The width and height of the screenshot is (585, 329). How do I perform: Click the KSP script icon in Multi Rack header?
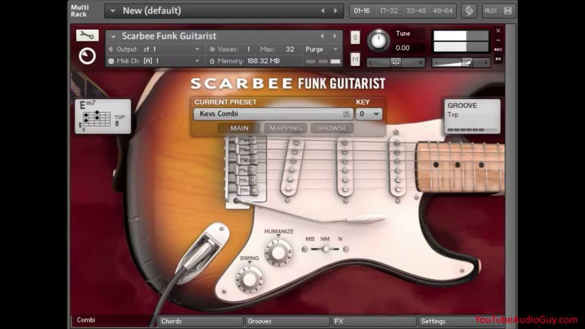point(469,11)
